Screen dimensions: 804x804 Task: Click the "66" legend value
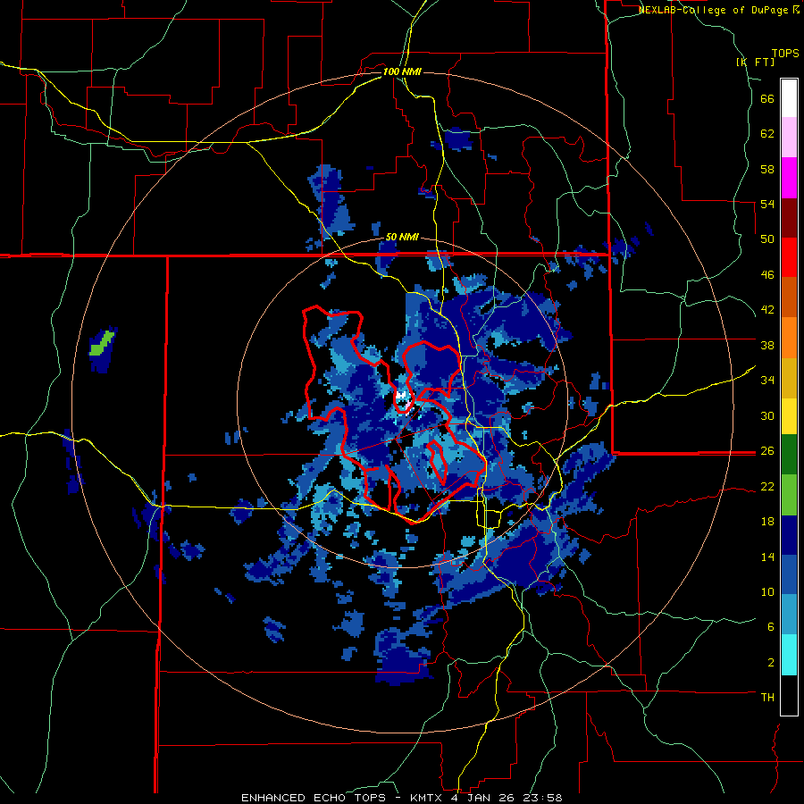pyautogui.click(x=767, y=99)
